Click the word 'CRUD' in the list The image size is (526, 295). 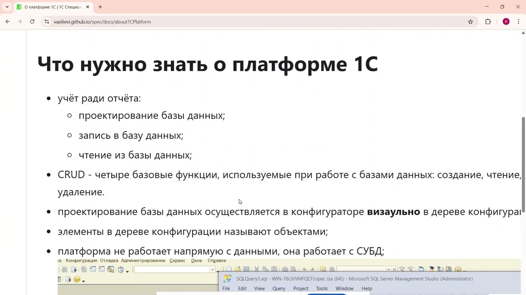(71, 175)
